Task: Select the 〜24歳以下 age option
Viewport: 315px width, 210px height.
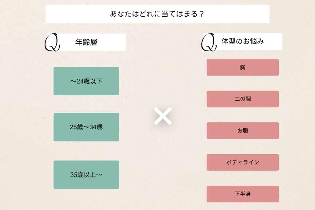Action: click(x=86, y=81)
